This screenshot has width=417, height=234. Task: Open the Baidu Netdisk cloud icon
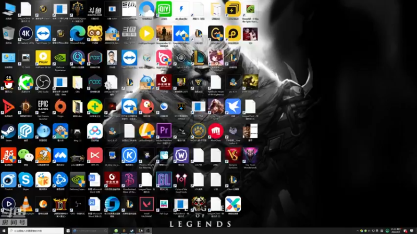(95, 131)
